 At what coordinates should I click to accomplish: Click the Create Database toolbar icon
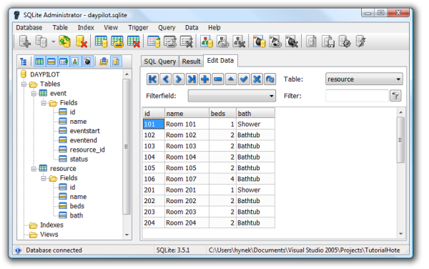[24, 42]
